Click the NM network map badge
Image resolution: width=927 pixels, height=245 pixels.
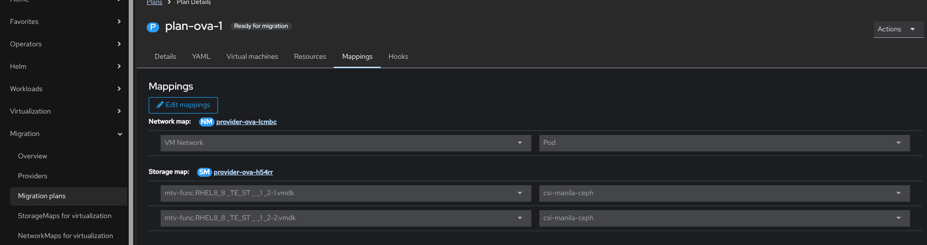point(207,122)
